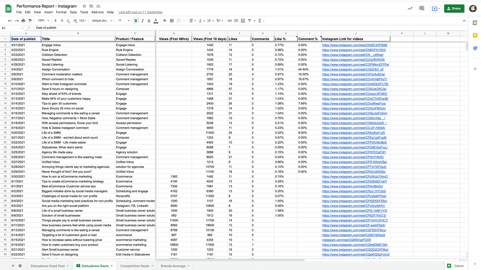Toggle bold formatting
481x270 pixels.
pyautogui.click(x=136, y=21)
